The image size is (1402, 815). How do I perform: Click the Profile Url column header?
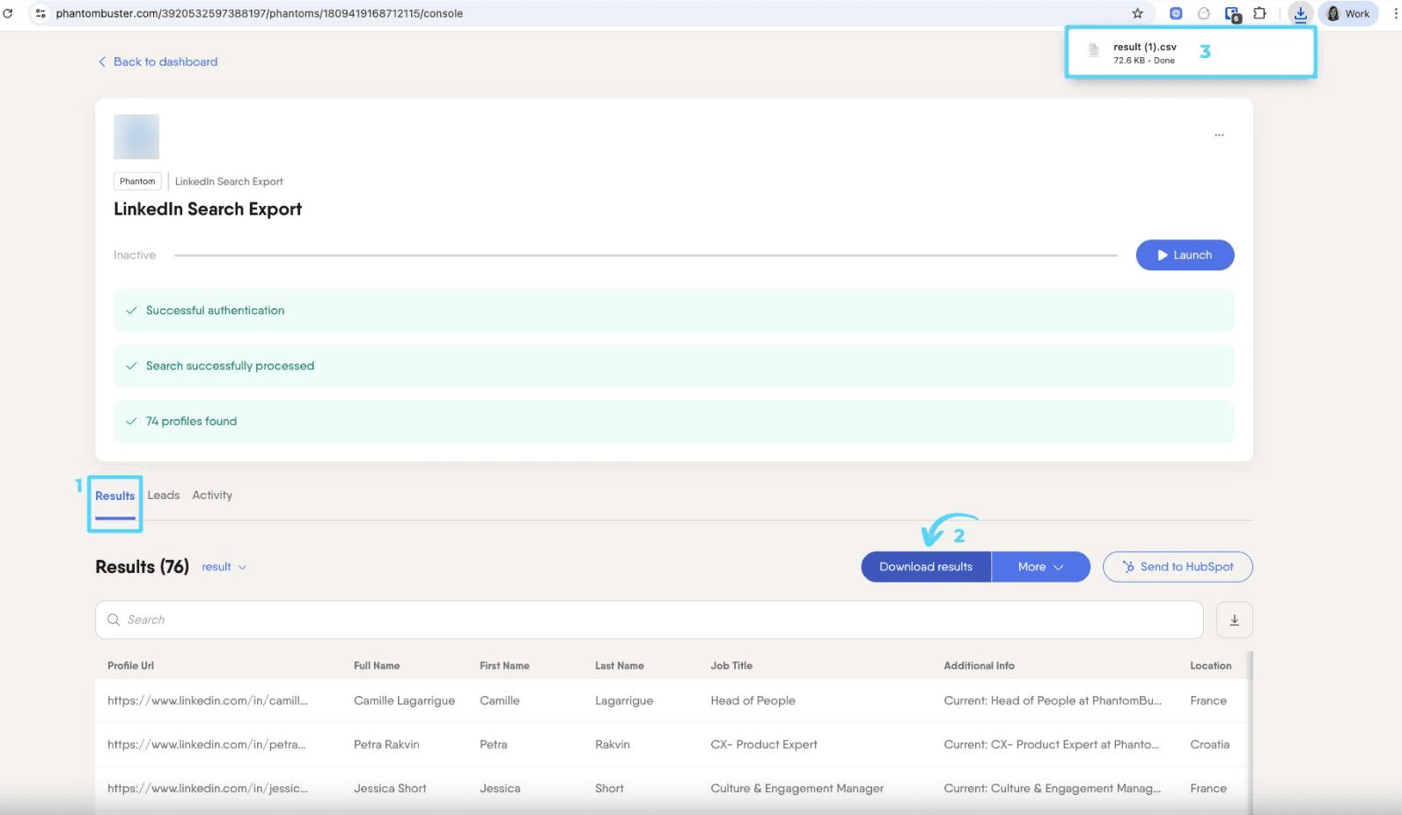click(x=130, y=665)
